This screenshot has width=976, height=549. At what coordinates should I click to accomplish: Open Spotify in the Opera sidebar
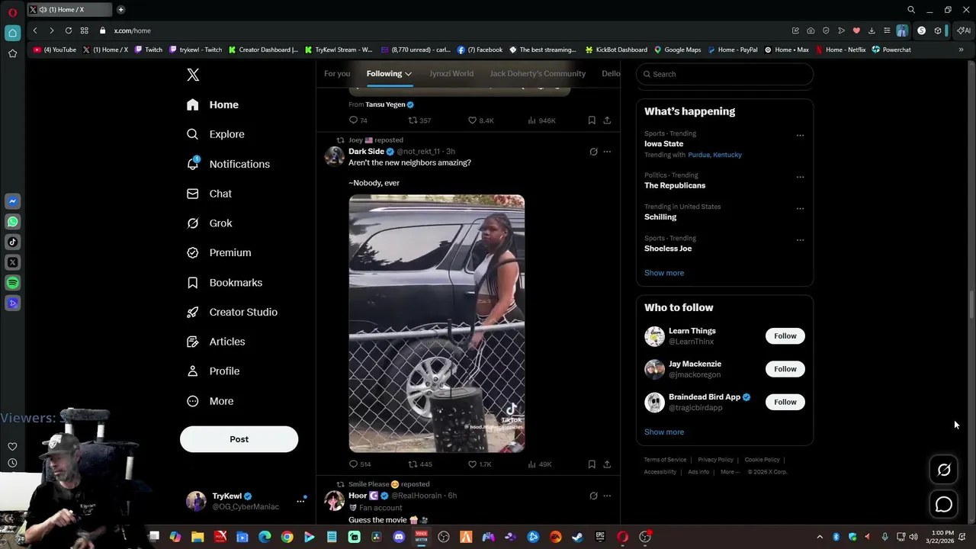[x=12, y=283]
